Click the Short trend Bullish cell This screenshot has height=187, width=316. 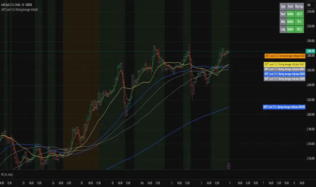pyautogui.click(x=290, y=14)
